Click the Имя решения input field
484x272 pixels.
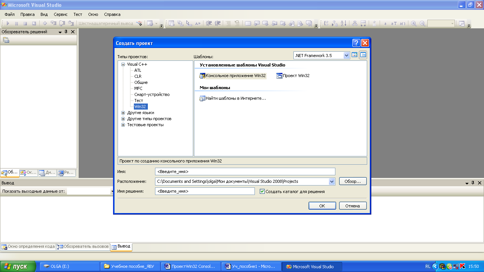(205, 191)
